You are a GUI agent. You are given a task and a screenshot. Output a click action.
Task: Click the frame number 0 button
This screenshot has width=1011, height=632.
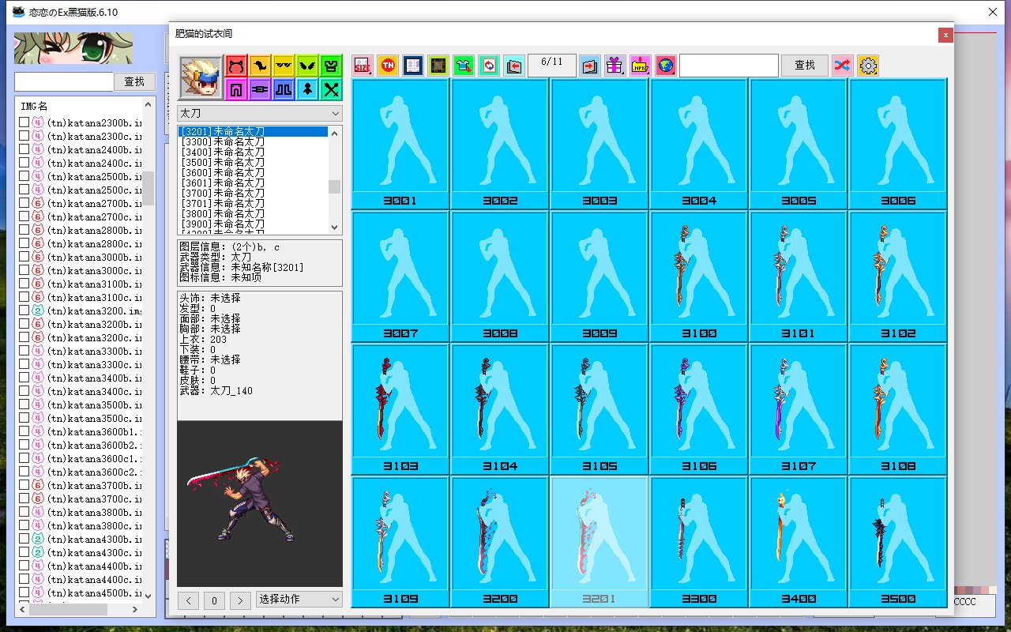[x=214, y=600]
